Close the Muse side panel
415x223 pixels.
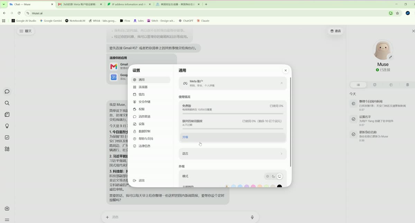[x=413, y=31]
